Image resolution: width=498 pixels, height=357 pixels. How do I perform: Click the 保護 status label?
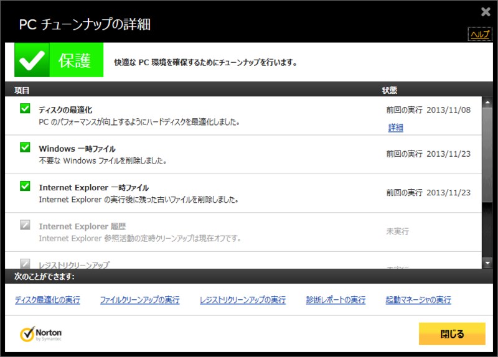75,60
